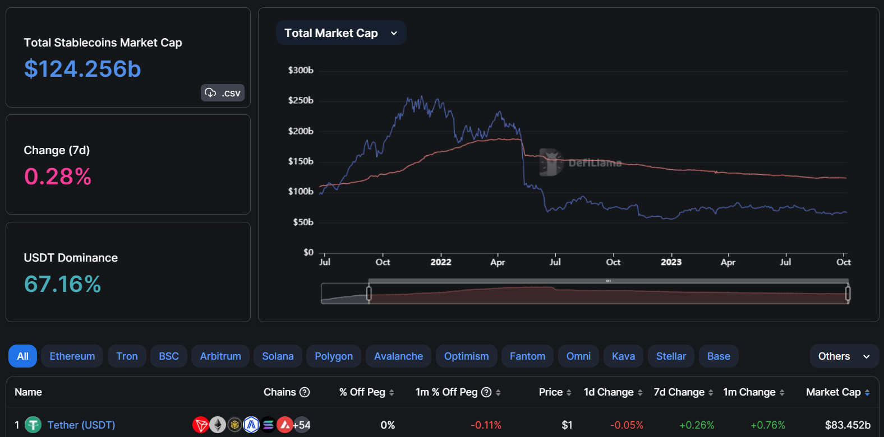Open the Tether (USDT) page link

(x=81, y=425)
